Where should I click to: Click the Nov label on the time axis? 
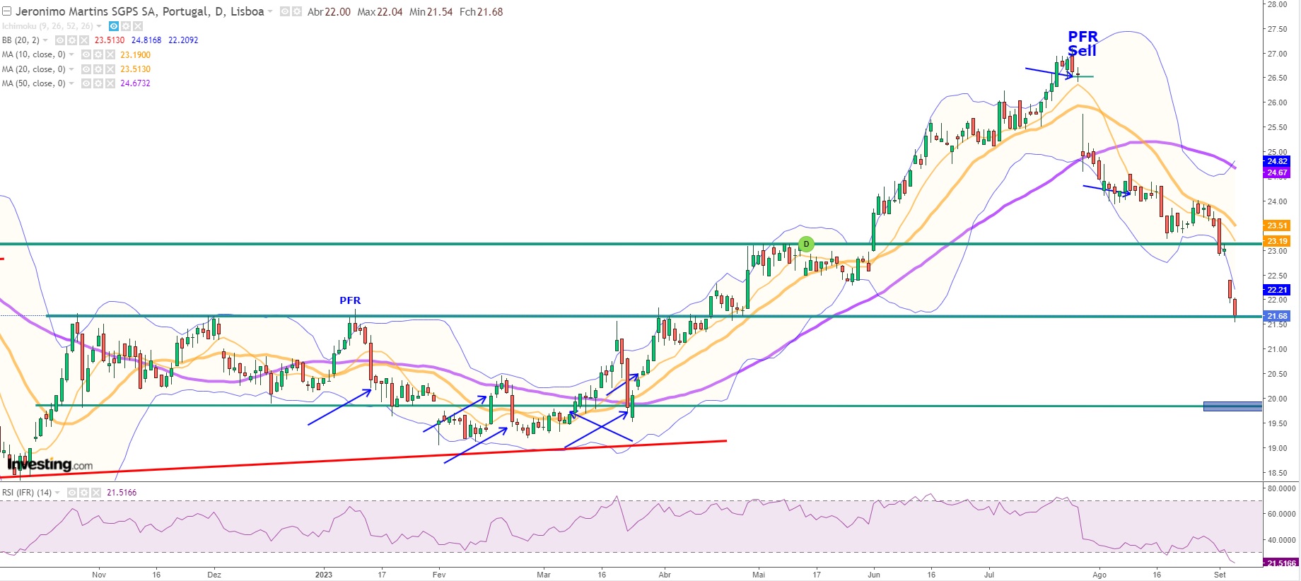coord(99,575)
